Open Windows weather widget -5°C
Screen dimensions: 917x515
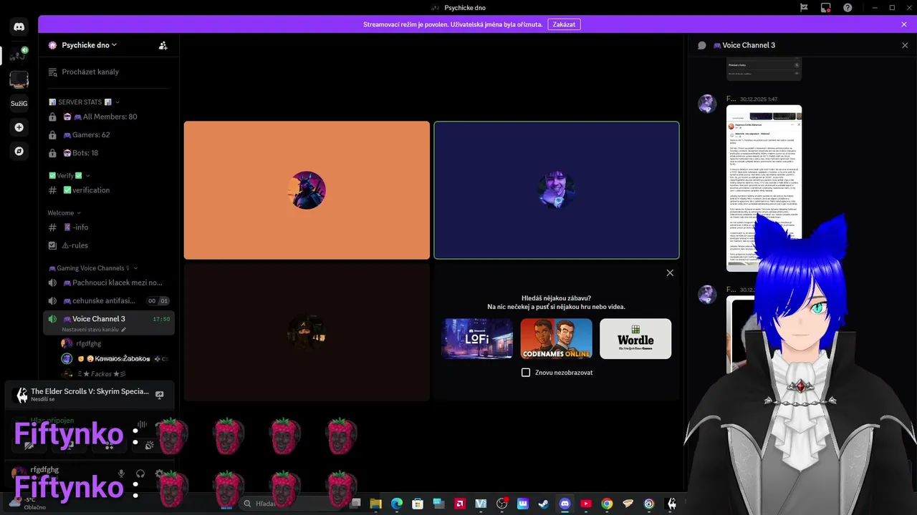click(26, 504)
